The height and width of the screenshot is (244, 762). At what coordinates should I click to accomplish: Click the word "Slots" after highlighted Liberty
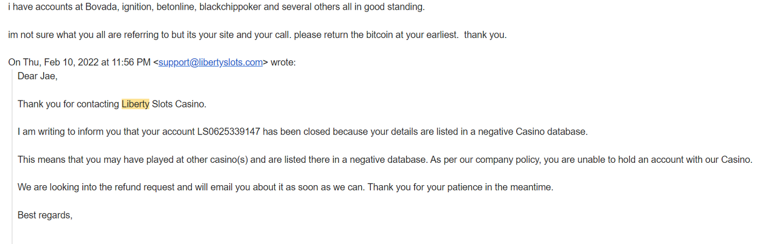(163, 104)
